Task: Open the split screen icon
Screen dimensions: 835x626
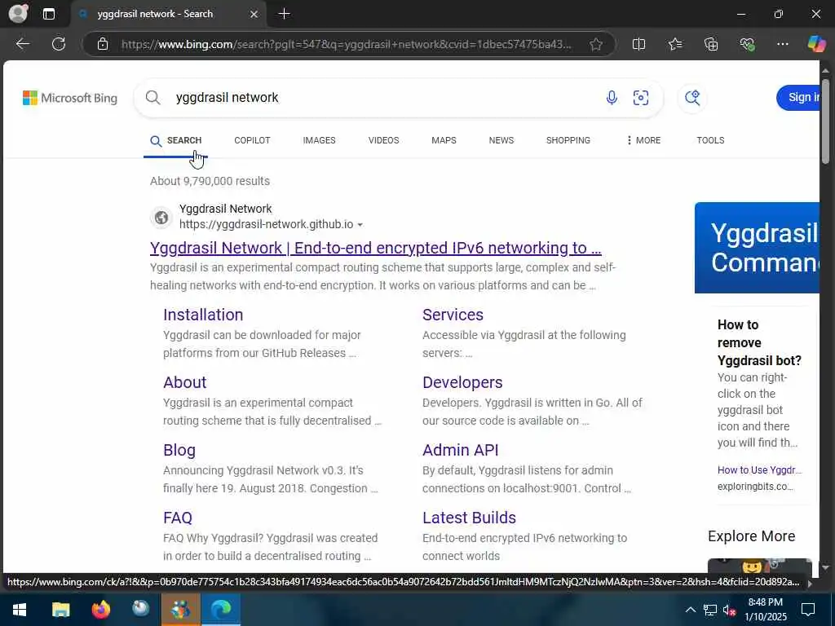Action: pyautogui.click(x=638, y=44)
